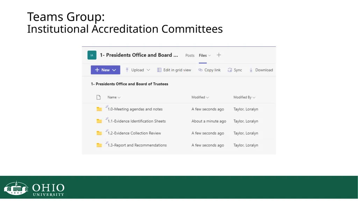
Task: Click the Sync icon
Action: click(230, 70)
